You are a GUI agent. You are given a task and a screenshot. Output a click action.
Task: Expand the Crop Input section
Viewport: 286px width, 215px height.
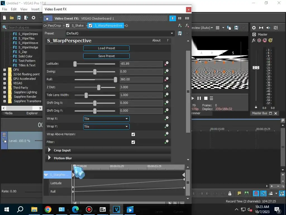pos(49,150)
